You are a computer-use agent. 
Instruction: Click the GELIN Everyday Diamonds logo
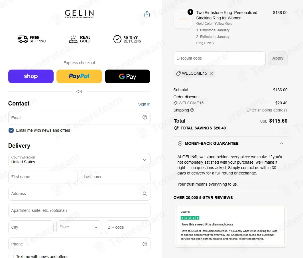[x=79, y=14]
